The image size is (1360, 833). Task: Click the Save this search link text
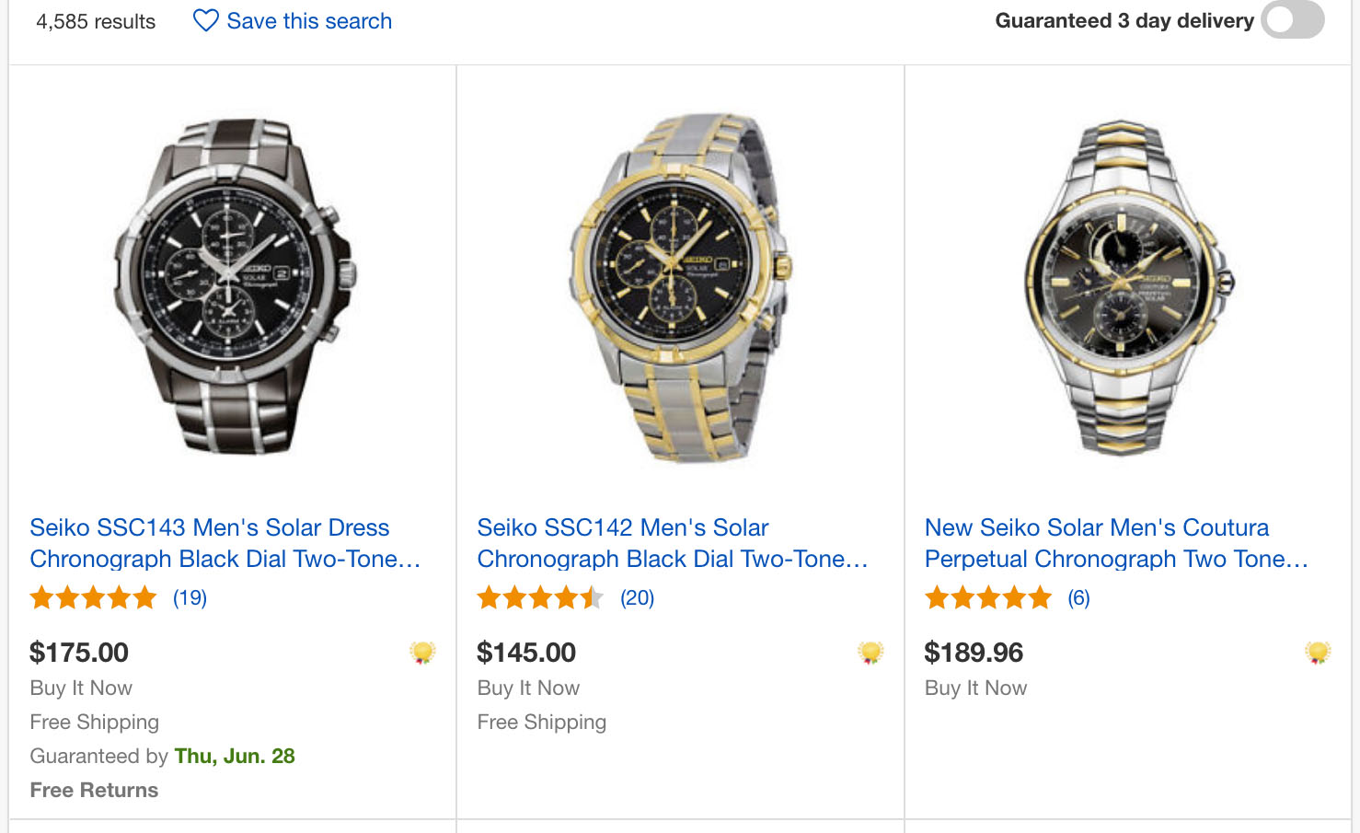pos(309,21)
